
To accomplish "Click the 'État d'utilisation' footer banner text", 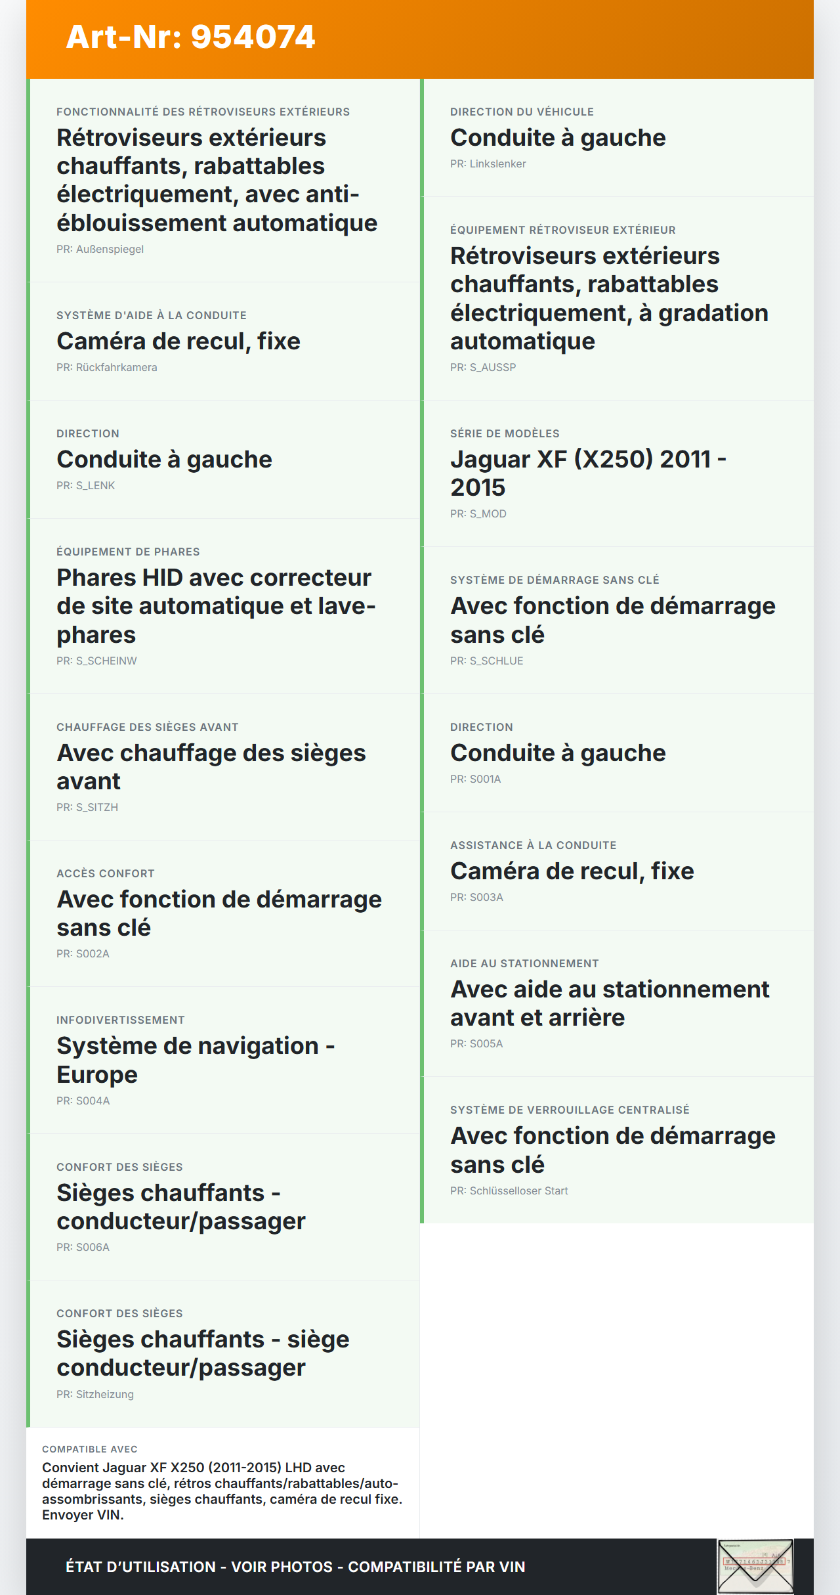I will (295, 1567).
